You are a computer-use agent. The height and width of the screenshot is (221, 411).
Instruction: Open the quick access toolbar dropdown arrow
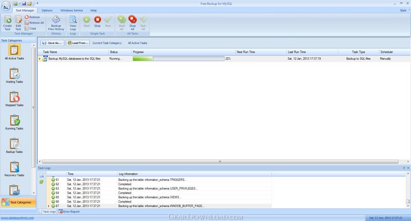click(x=37, y=3)
